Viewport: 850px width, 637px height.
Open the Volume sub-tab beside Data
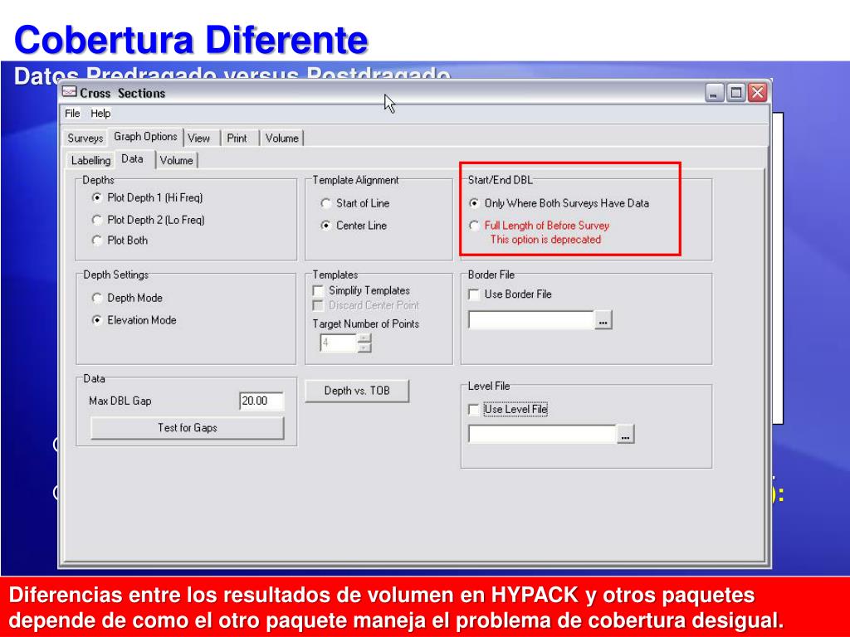176,160
